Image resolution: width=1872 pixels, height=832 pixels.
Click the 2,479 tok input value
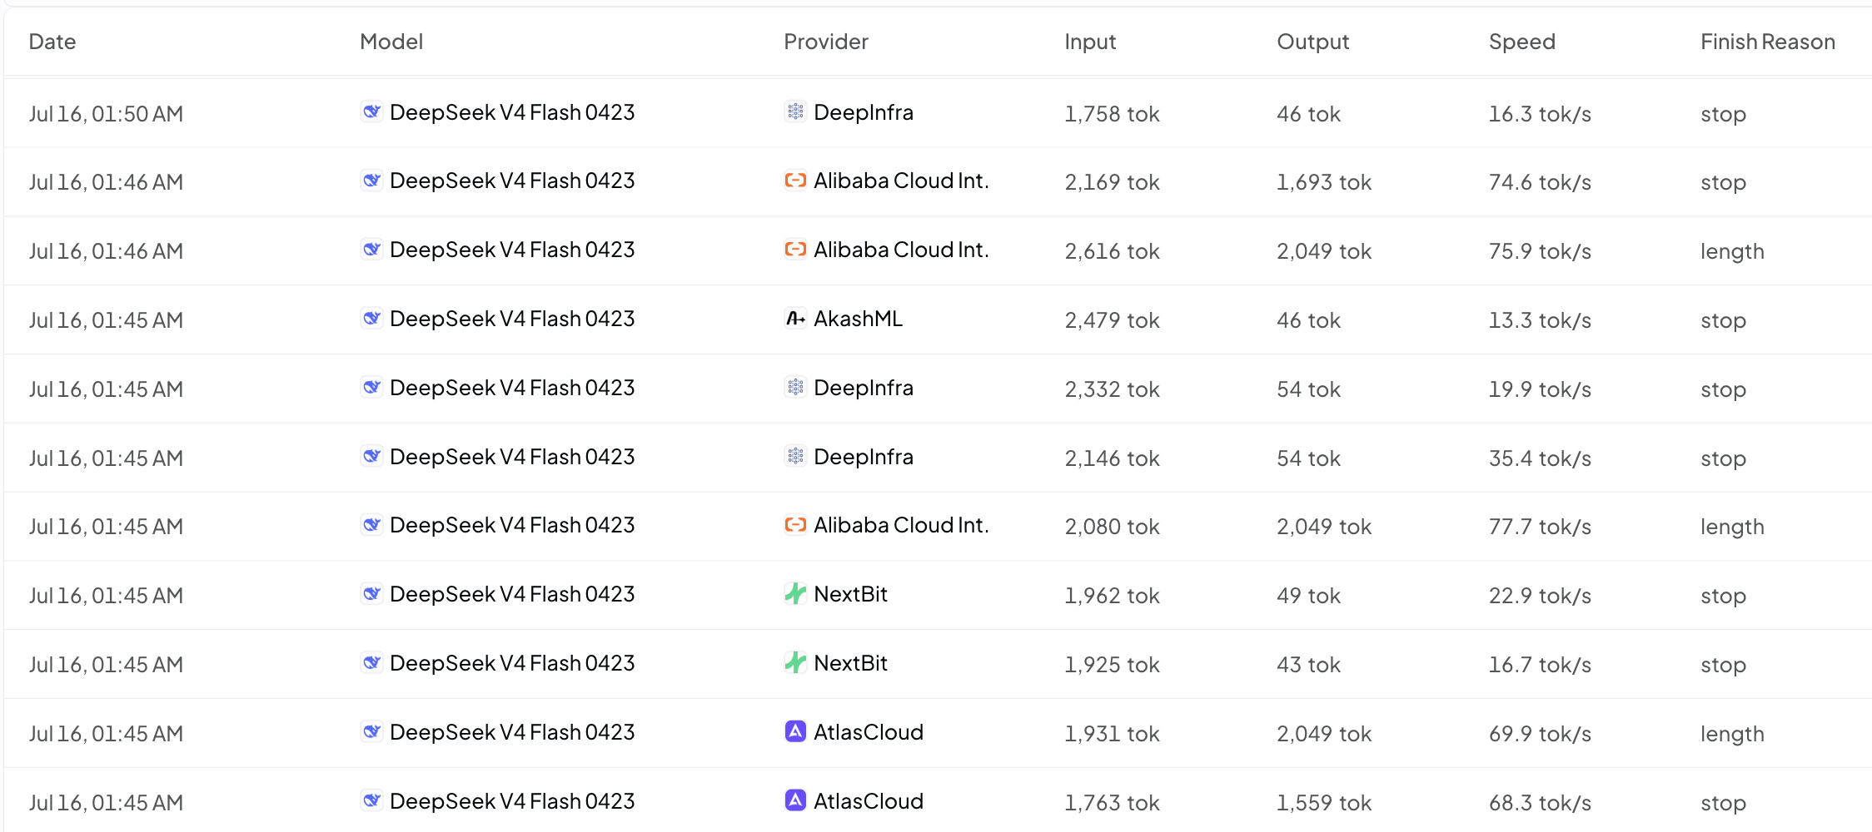tap(1112, 320)
